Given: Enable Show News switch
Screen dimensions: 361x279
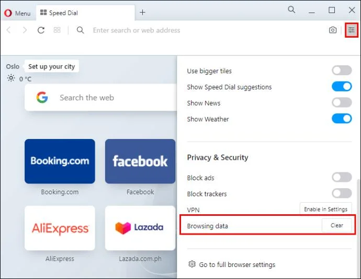Looking at the screenshot, I should click(342, 102).
